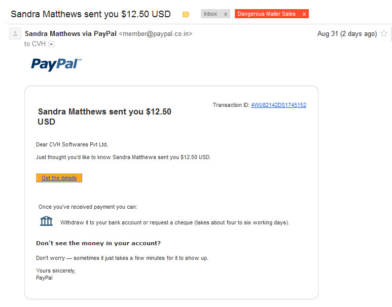Click the member@paypal.co.in sender address
This screenshot has width=392, height=307.
pos(156,34)
